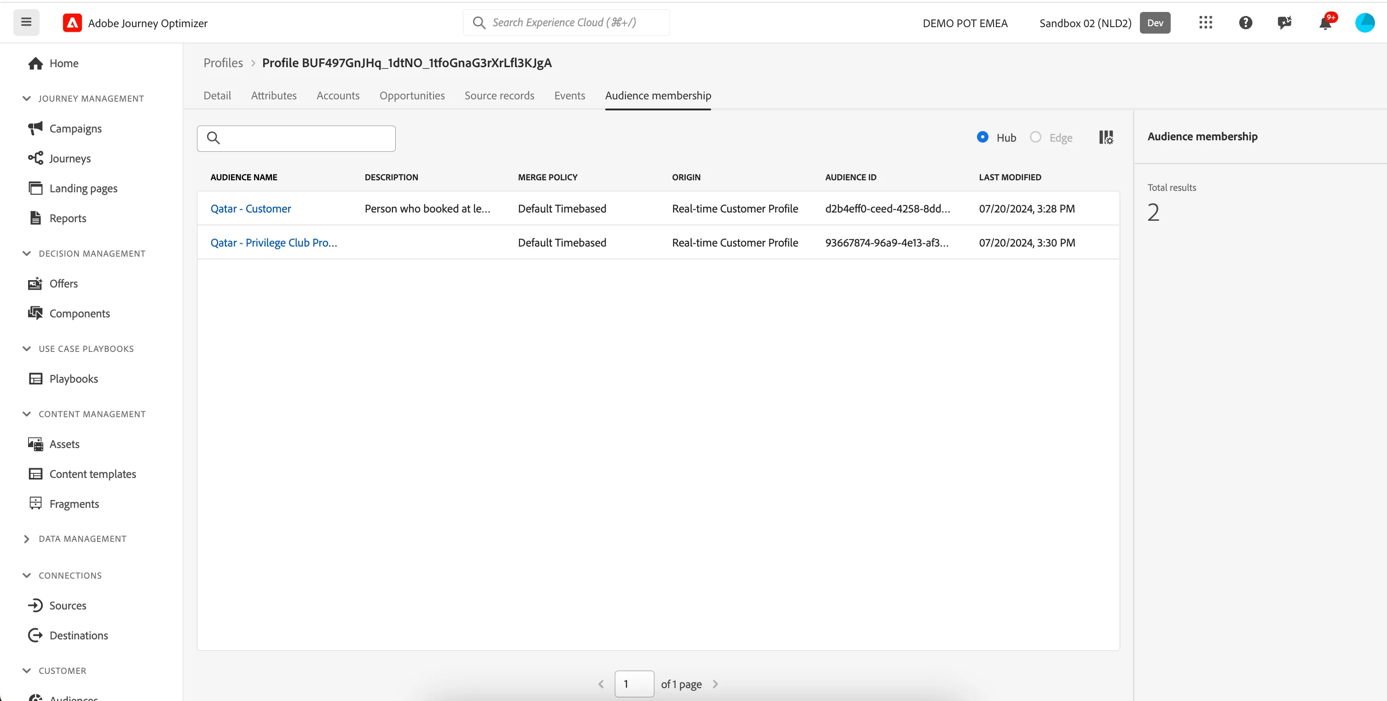Collapse the Connections section

point(26,575)
